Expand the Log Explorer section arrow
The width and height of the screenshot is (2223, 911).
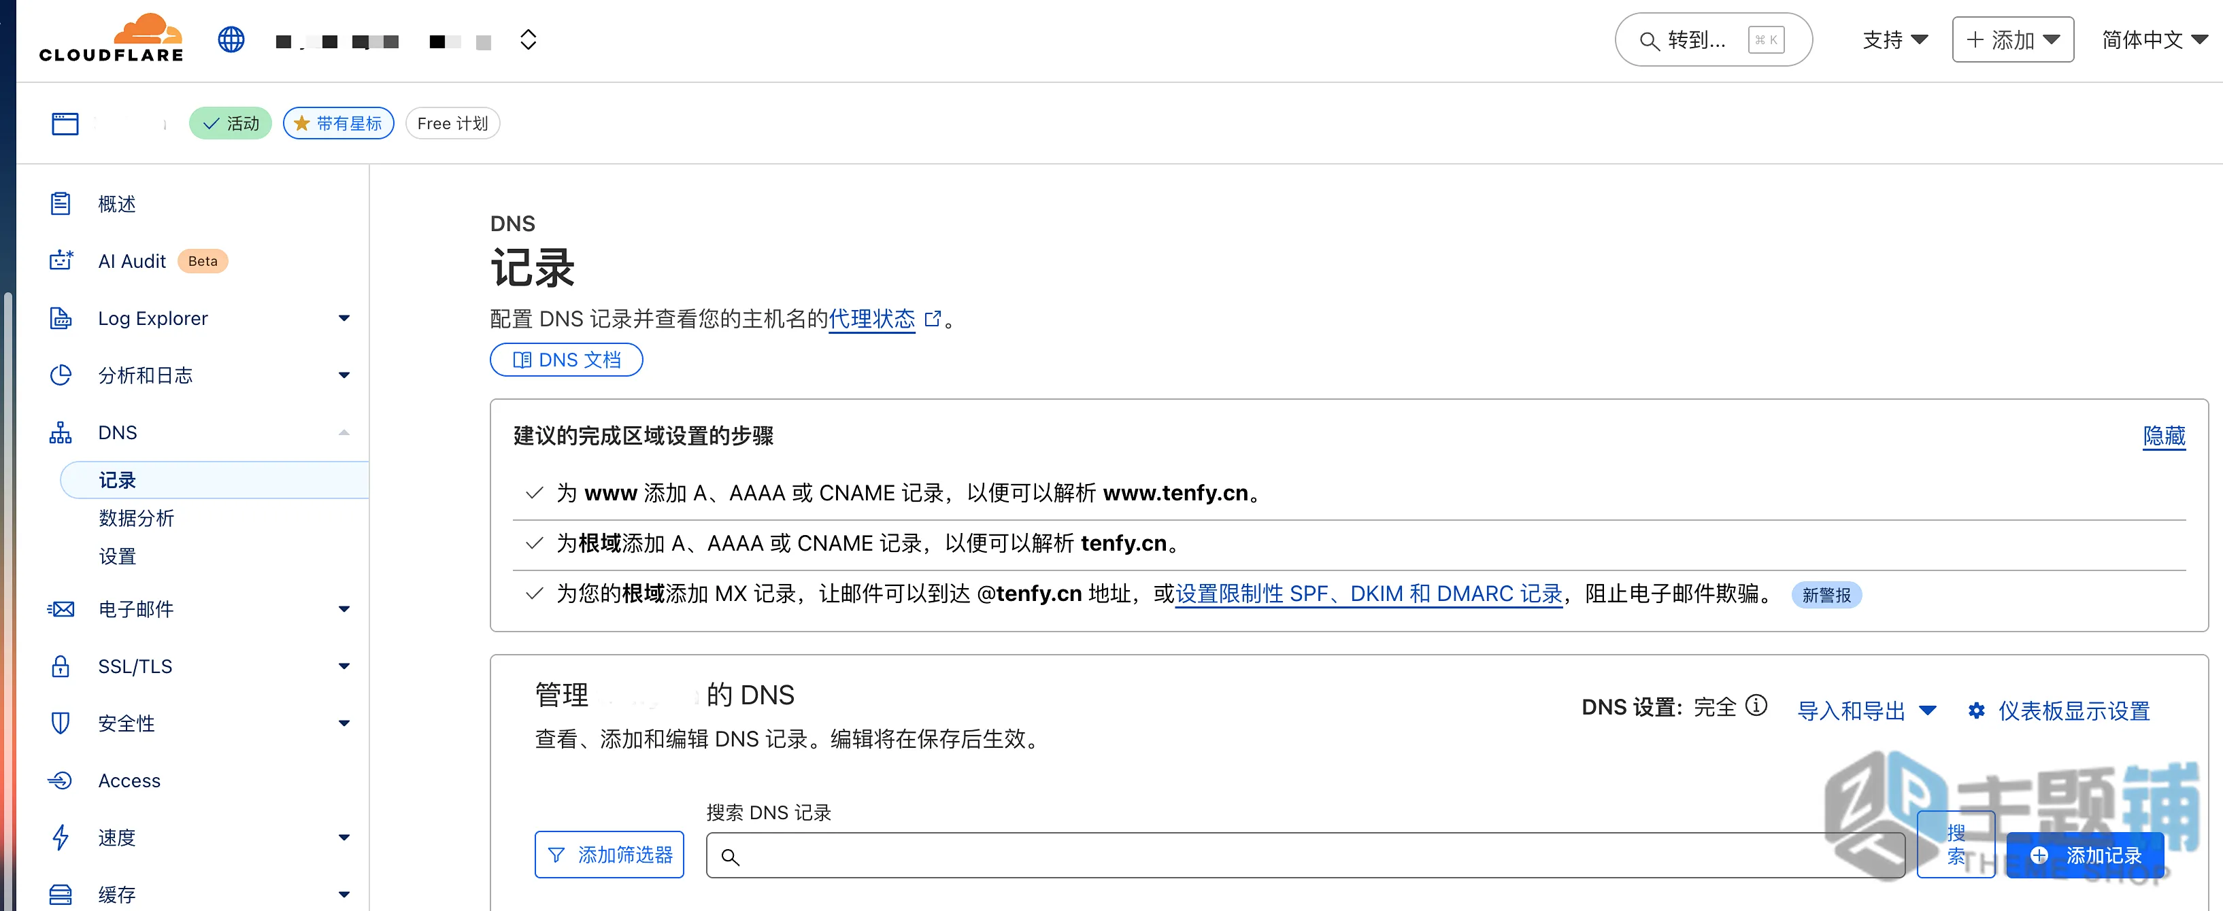[344, 318]
